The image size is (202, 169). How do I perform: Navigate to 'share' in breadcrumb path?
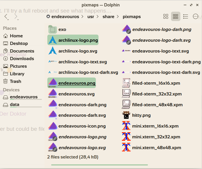(x=108, y=17)
